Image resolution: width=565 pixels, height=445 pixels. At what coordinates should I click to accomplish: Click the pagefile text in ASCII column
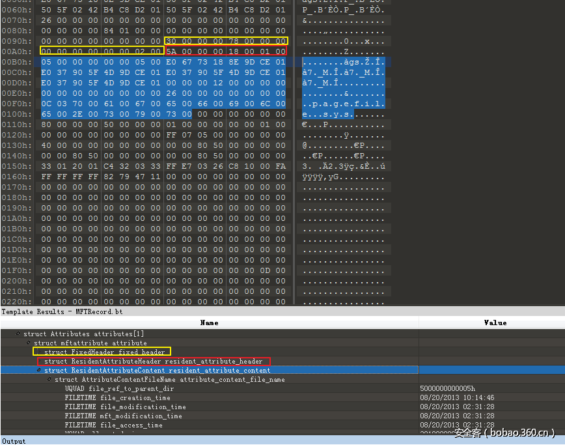[x=344, y=104]
